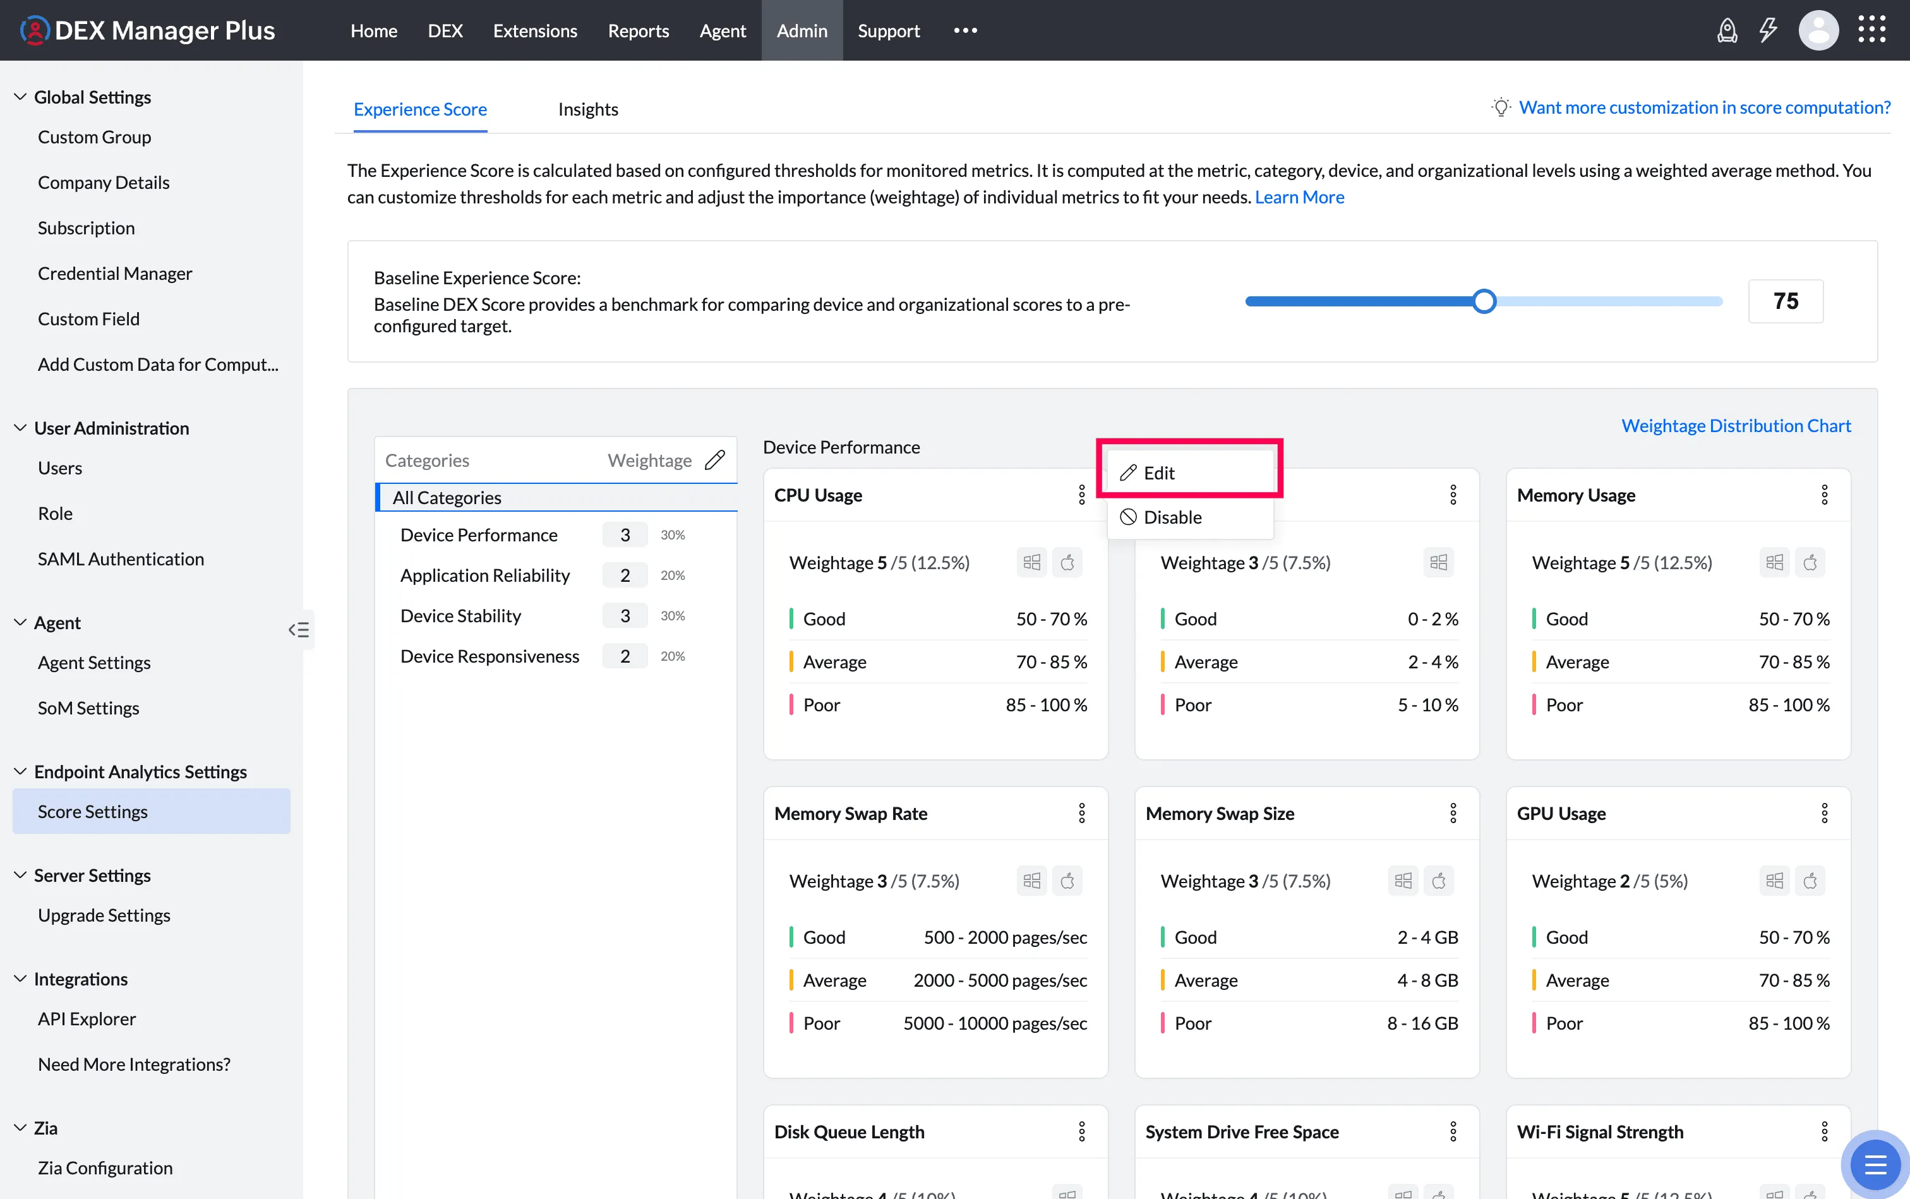Click the Windows icon in Memory Swap Rate card

pyautogui.click(x=1031, y=880)
